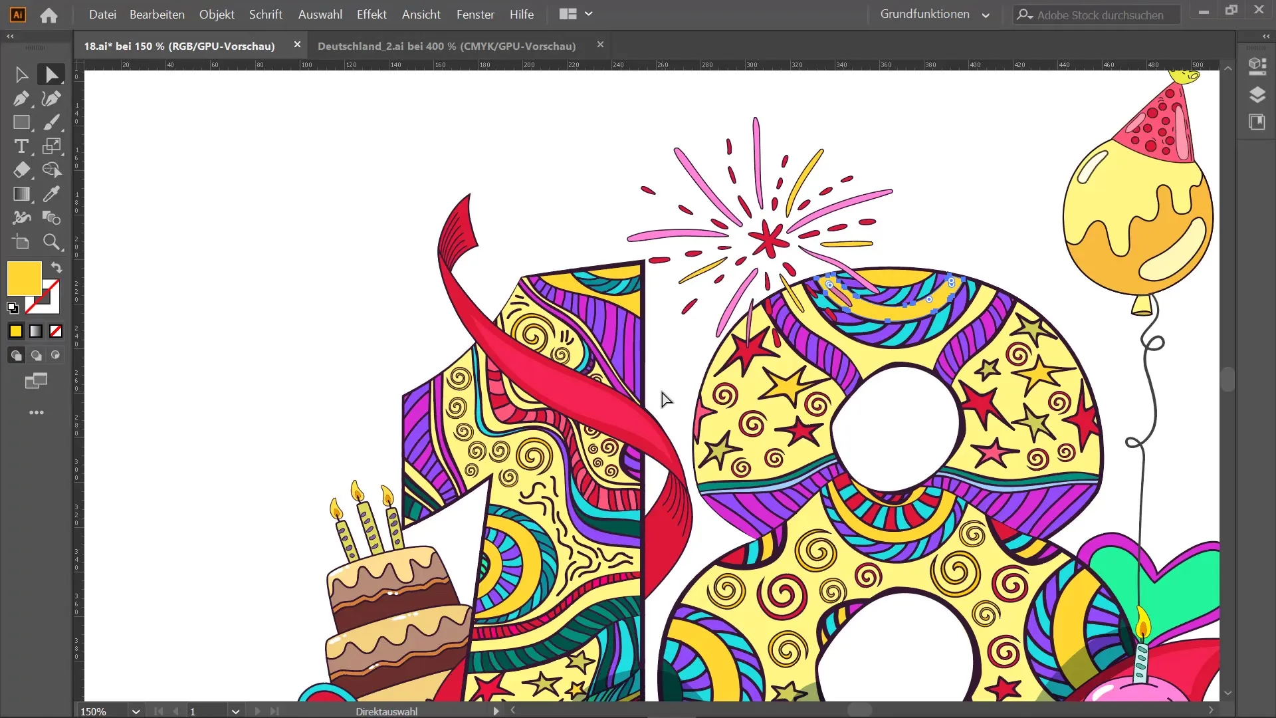Select the Puppet Warp tool
1276x718 pixels.
tap(21, 218)
